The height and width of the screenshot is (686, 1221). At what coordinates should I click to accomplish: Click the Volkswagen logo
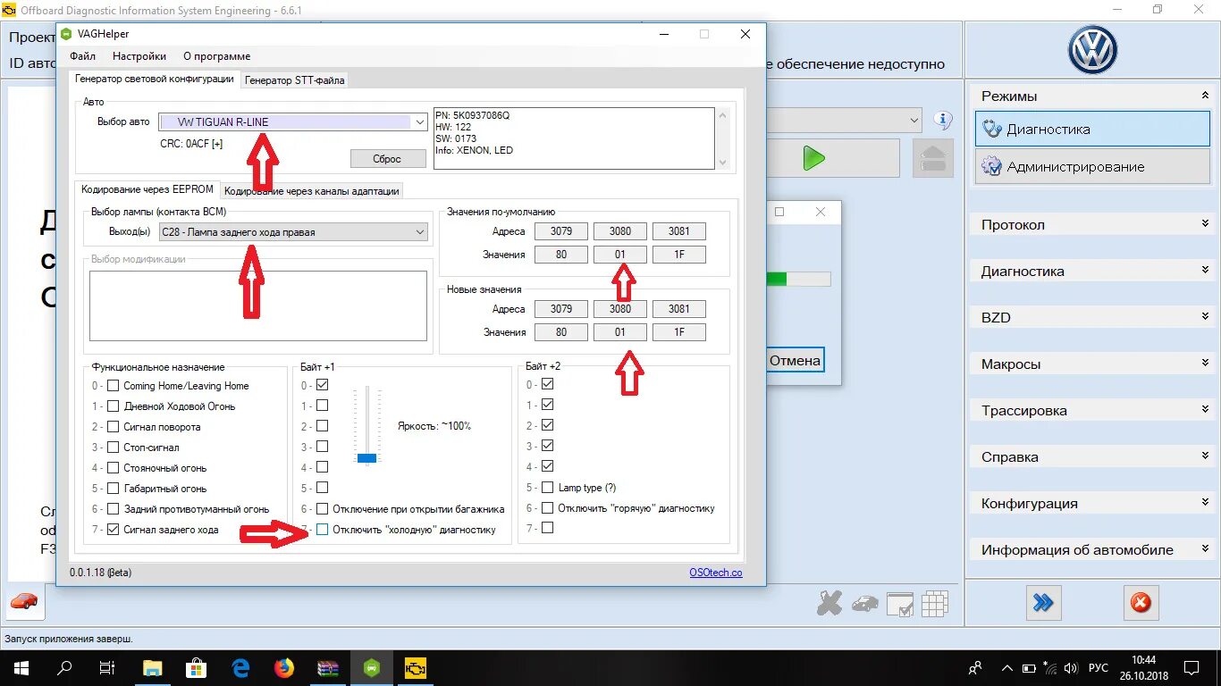pyautogui.click(x=1092, y=50)
